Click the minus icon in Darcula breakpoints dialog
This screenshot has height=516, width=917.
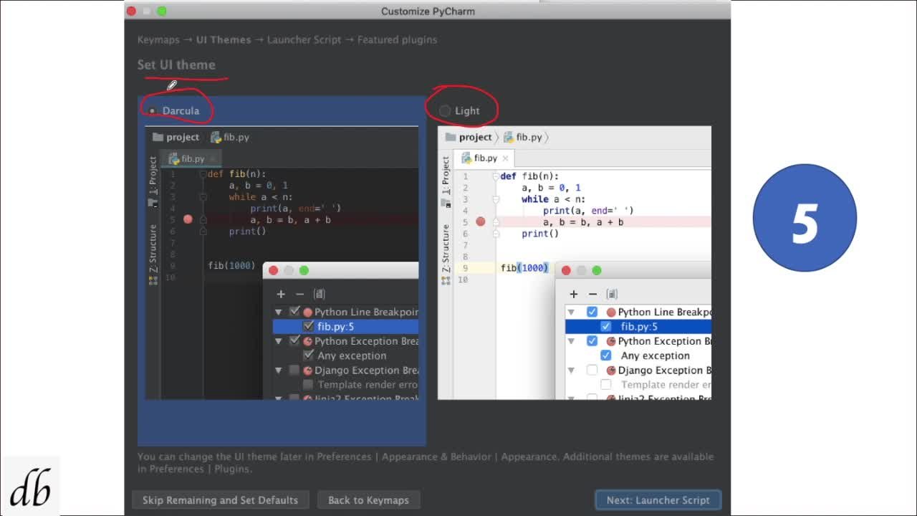pos(299,294)
